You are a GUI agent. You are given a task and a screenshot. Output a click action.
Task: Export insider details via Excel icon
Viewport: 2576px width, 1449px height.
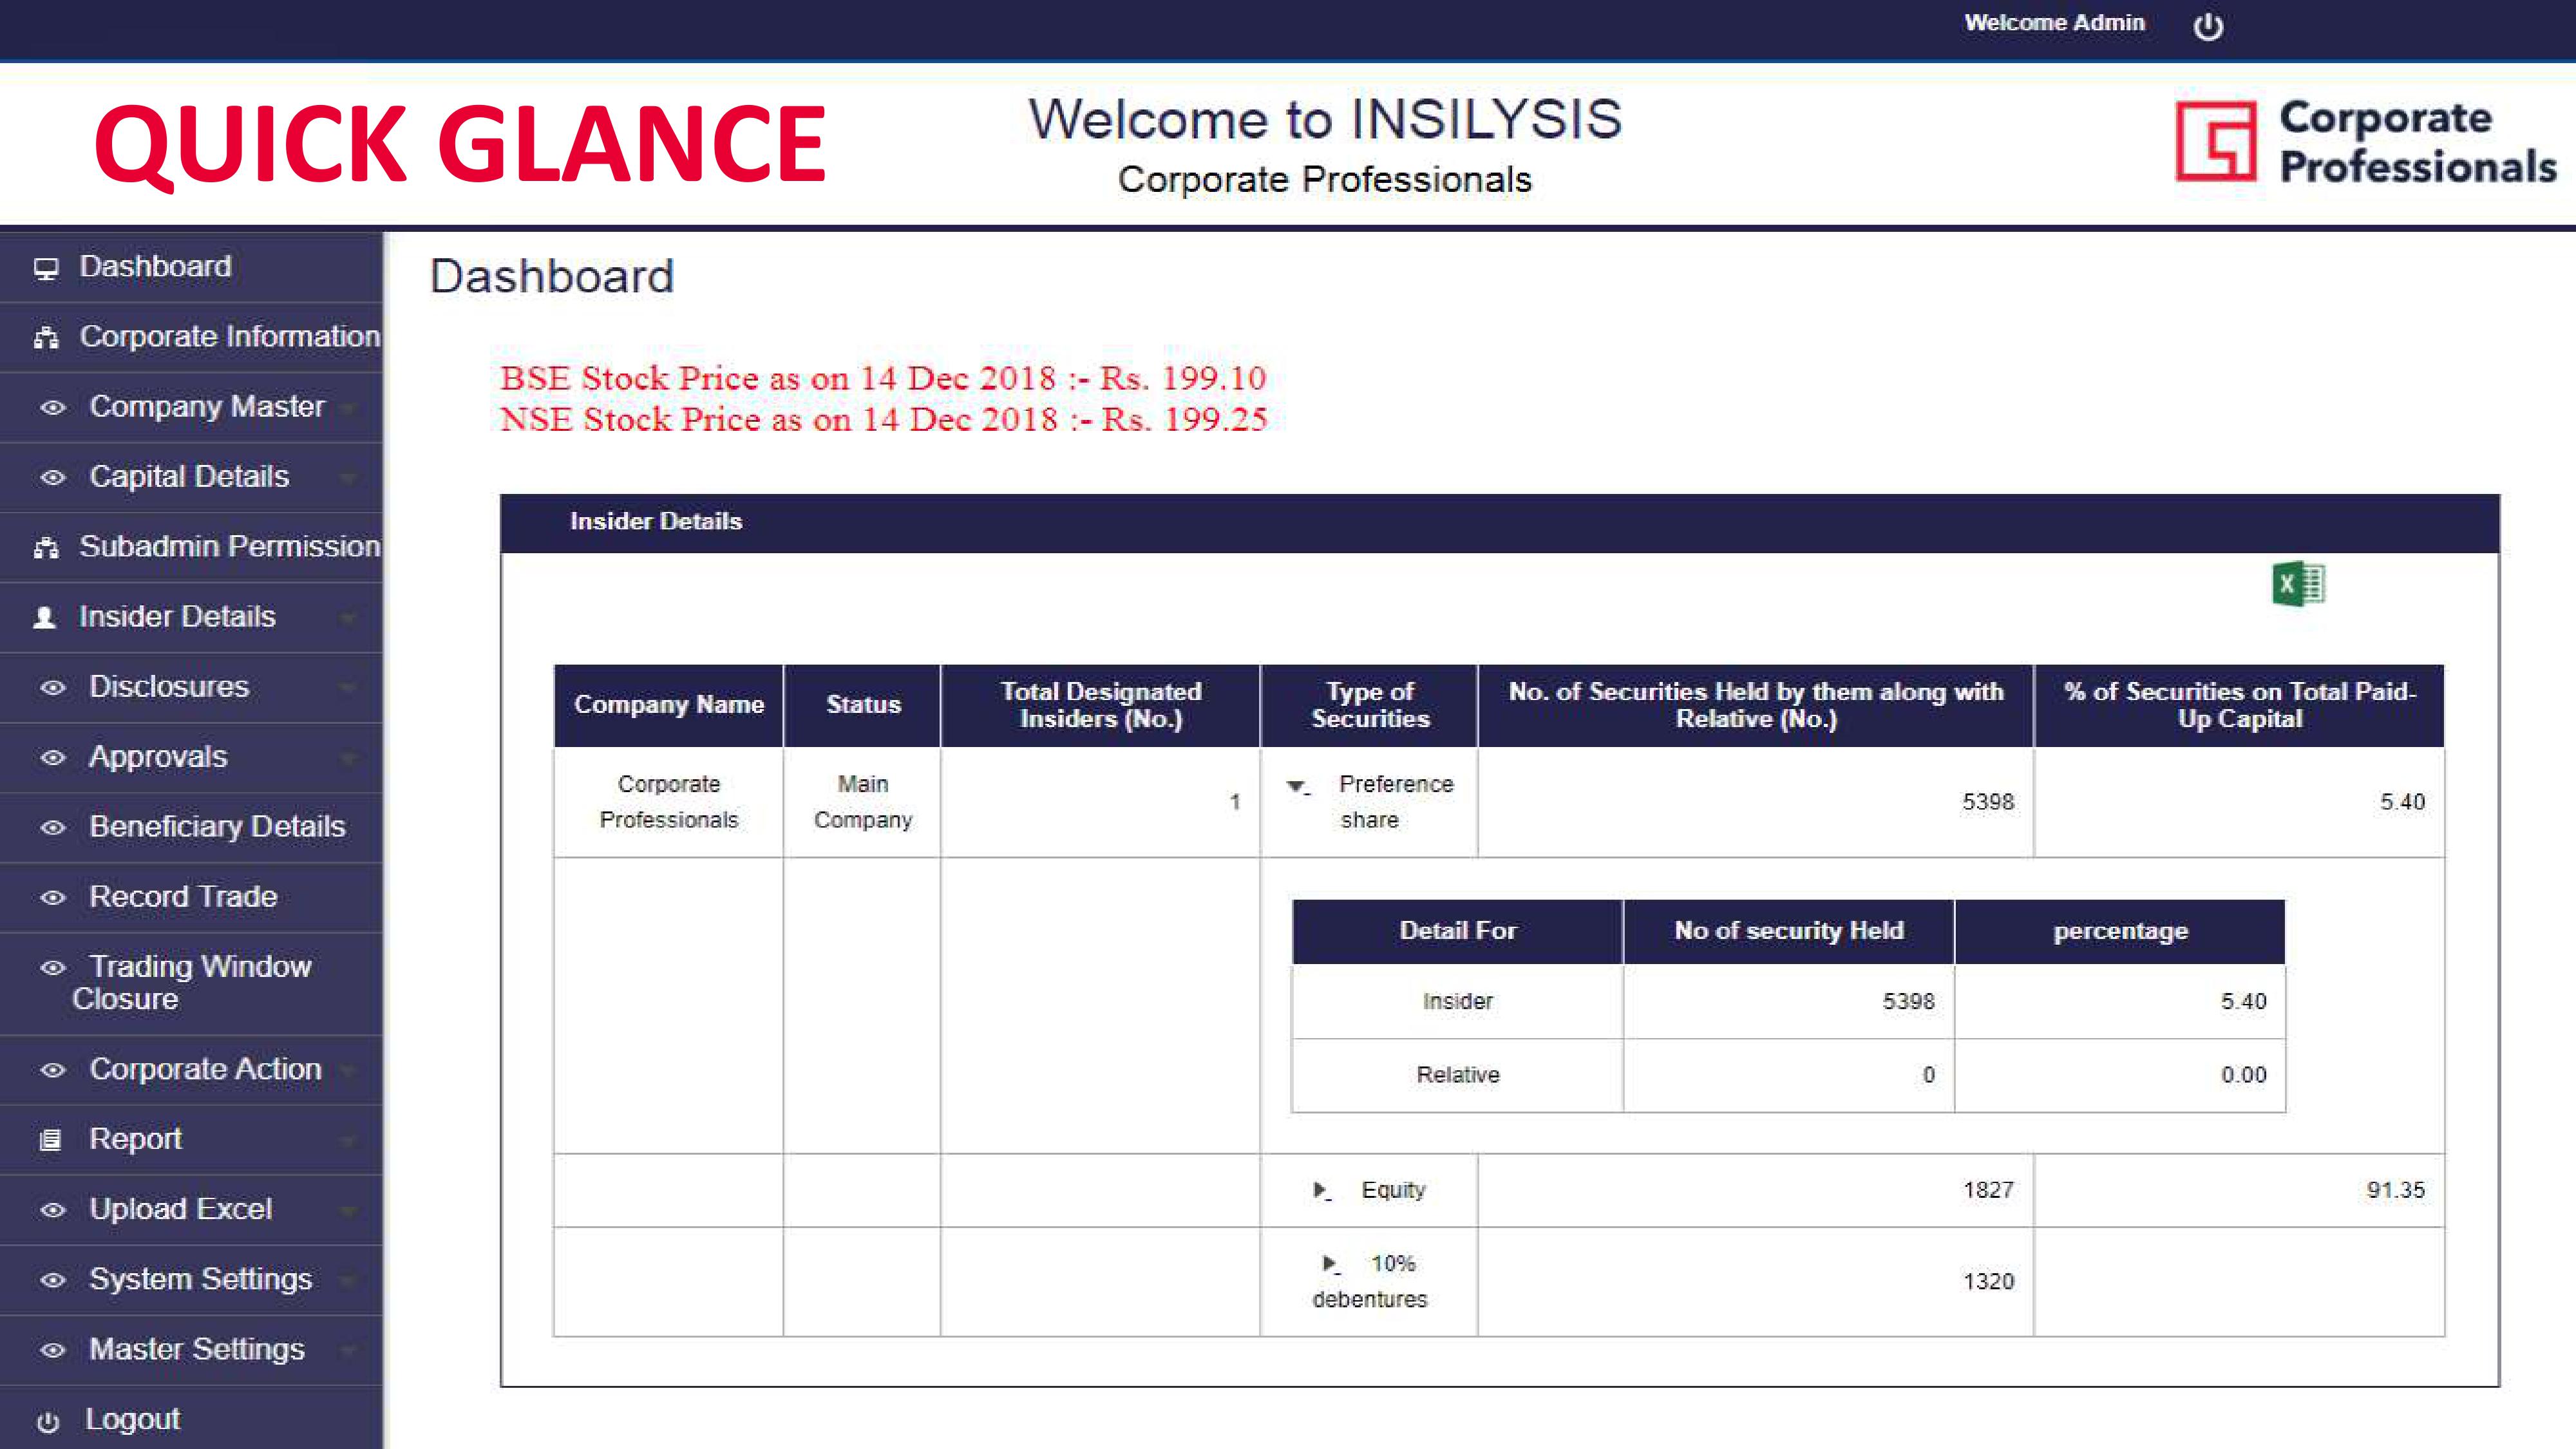point(2298,583)
